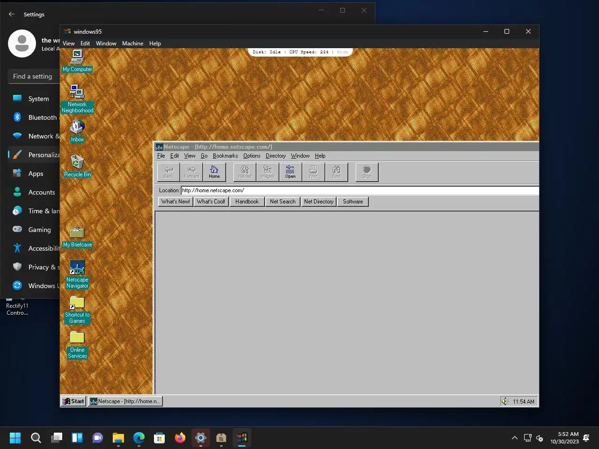Open the Netscape Window menu
The image size is (599, 449).
(300, 156)
